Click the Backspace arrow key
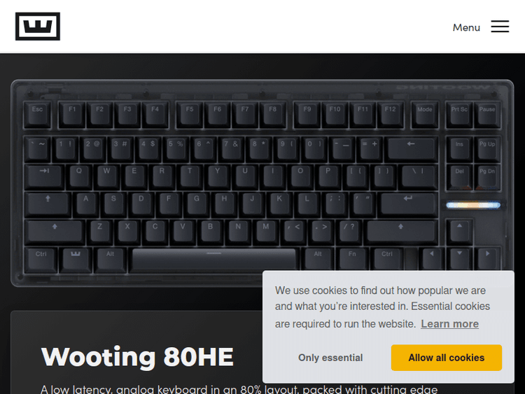The width and height of the screenshot is (525, 394). pos(411,149)
